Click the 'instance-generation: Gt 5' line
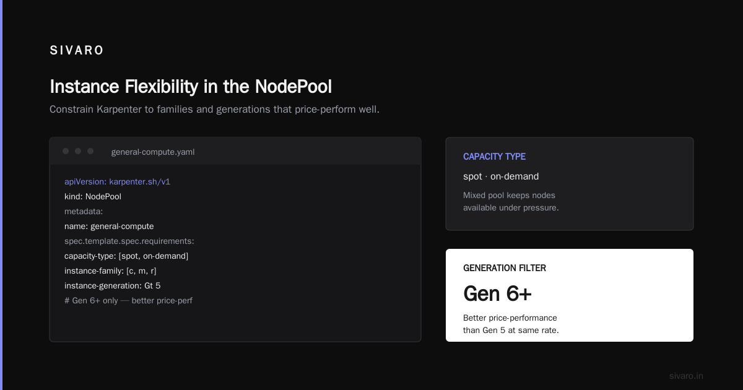The width and height of the screenshot is (743, 390). click(113, 286)
